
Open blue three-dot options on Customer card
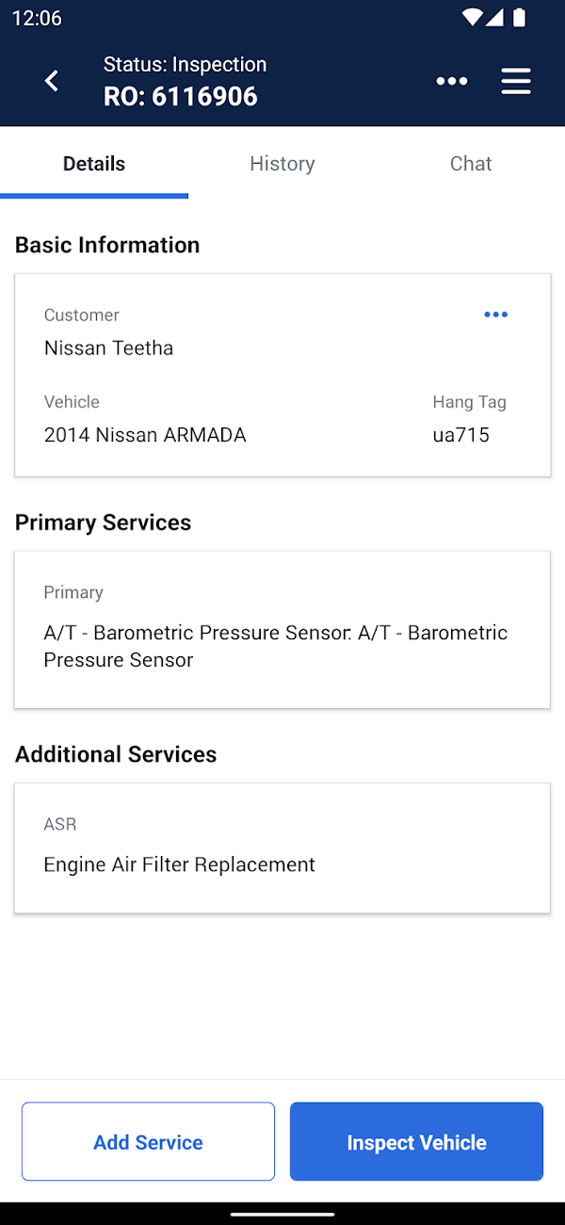pyautogui.click(x=495, y=314)
